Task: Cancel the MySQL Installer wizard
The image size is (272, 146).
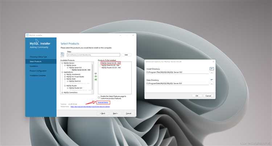Action: tap(128, 113)
